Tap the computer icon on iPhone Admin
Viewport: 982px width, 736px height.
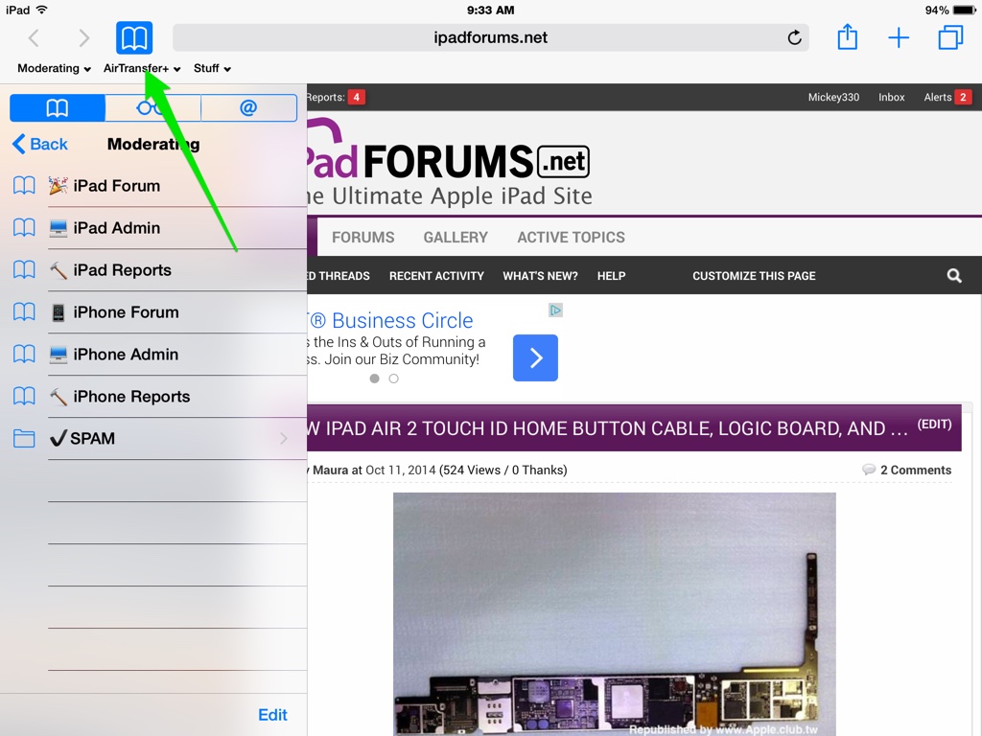(58, 355)
